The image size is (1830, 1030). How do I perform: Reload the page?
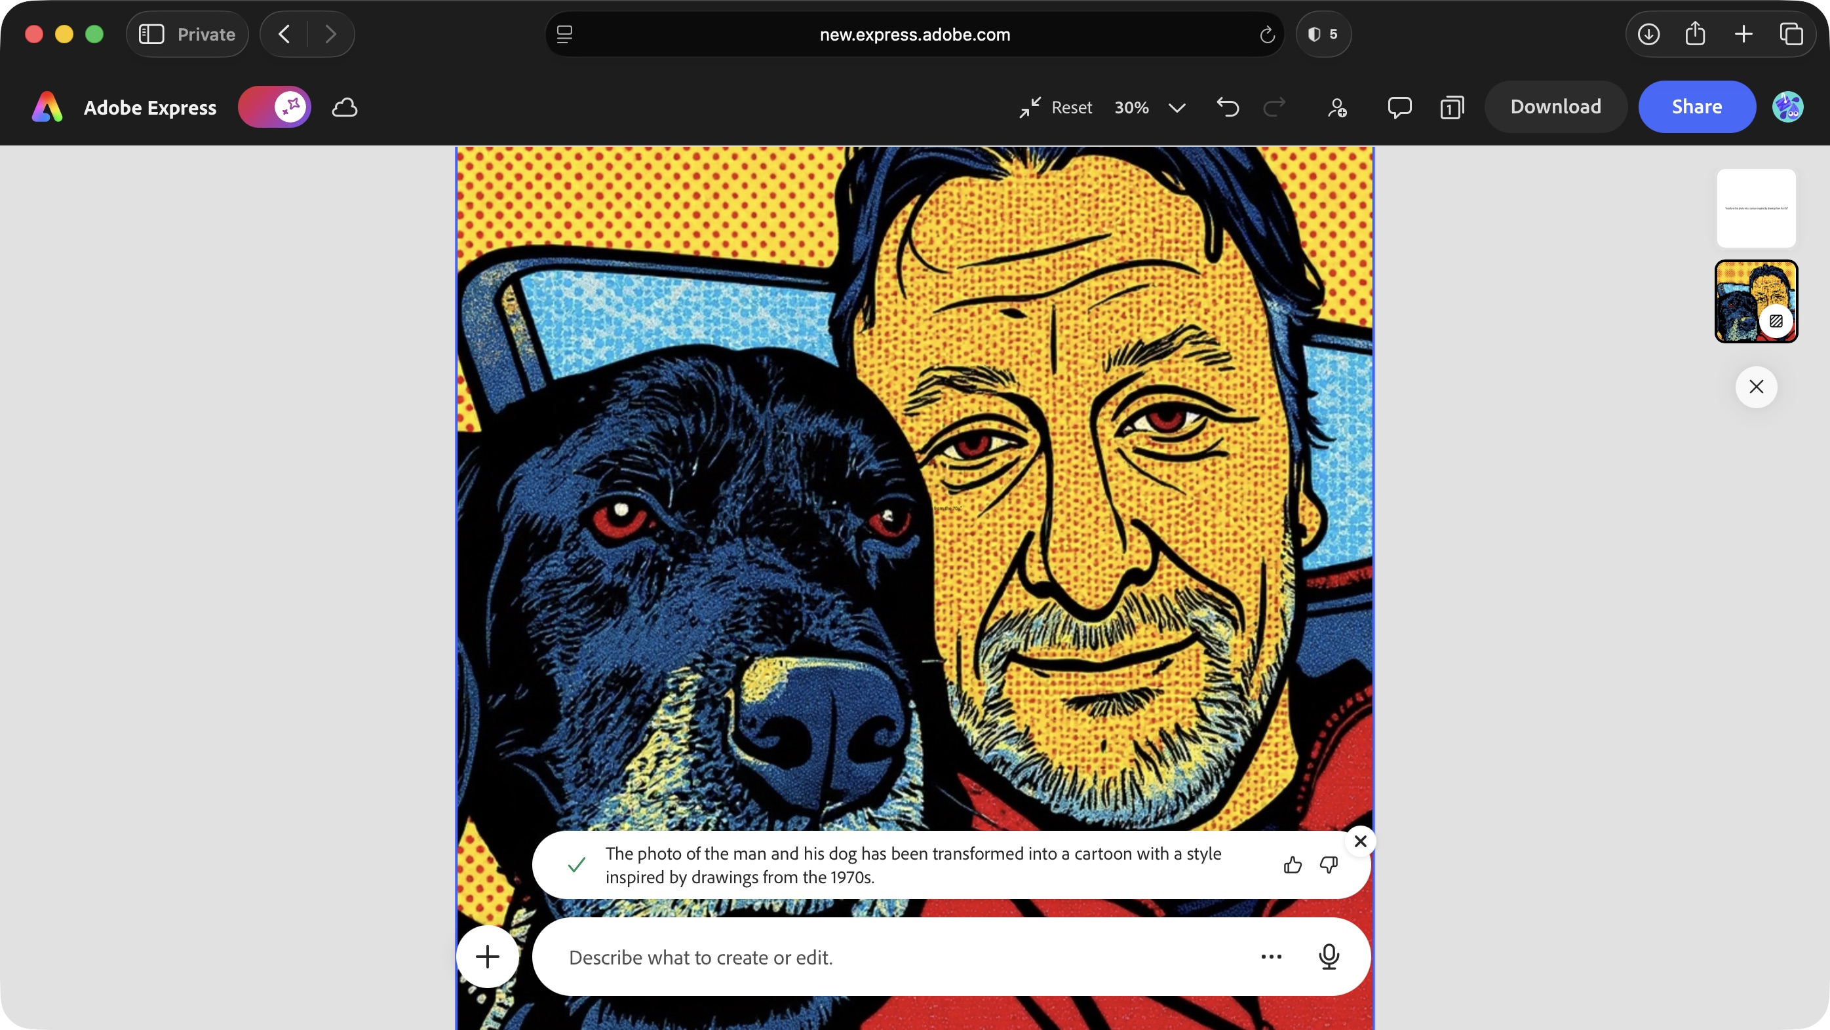(x=1267, y=34)
